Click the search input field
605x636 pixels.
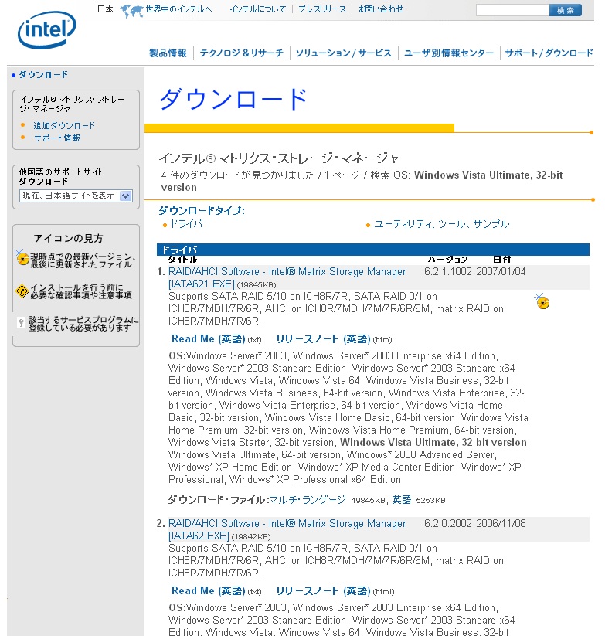pos(512,10)
